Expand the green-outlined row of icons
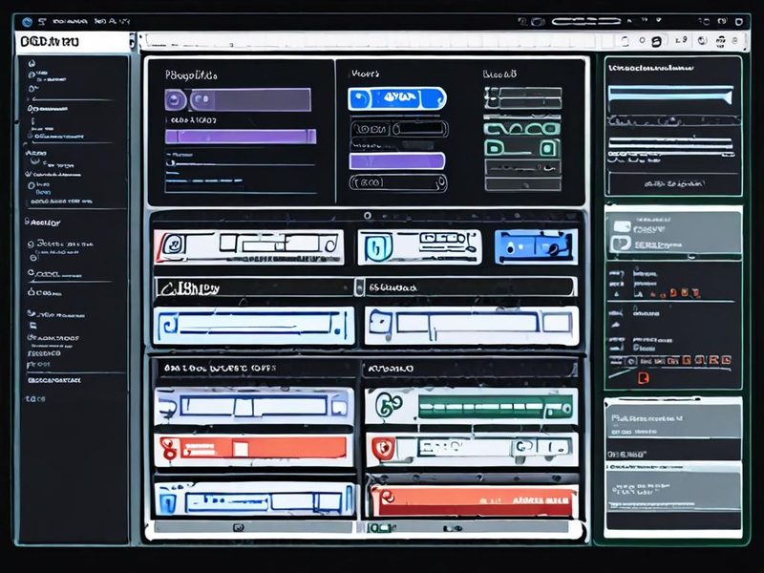This screenshot has height=573, width=764. coord(521,129)
